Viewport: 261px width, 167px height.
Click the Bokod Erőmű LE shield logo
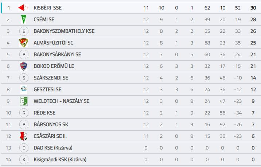(24, 66)
